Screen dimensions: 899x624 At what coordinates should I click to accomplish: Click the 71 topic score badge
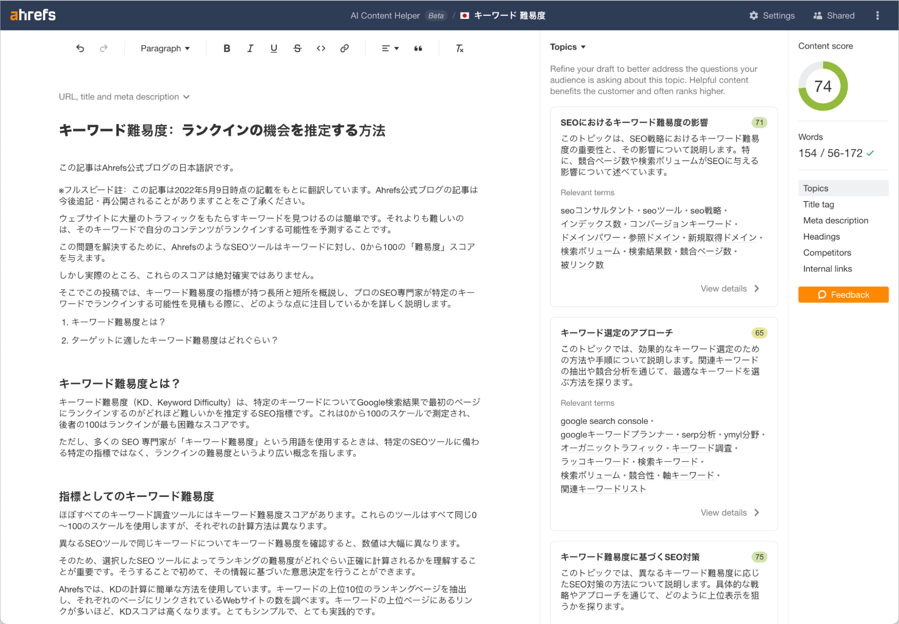point(759,122)
